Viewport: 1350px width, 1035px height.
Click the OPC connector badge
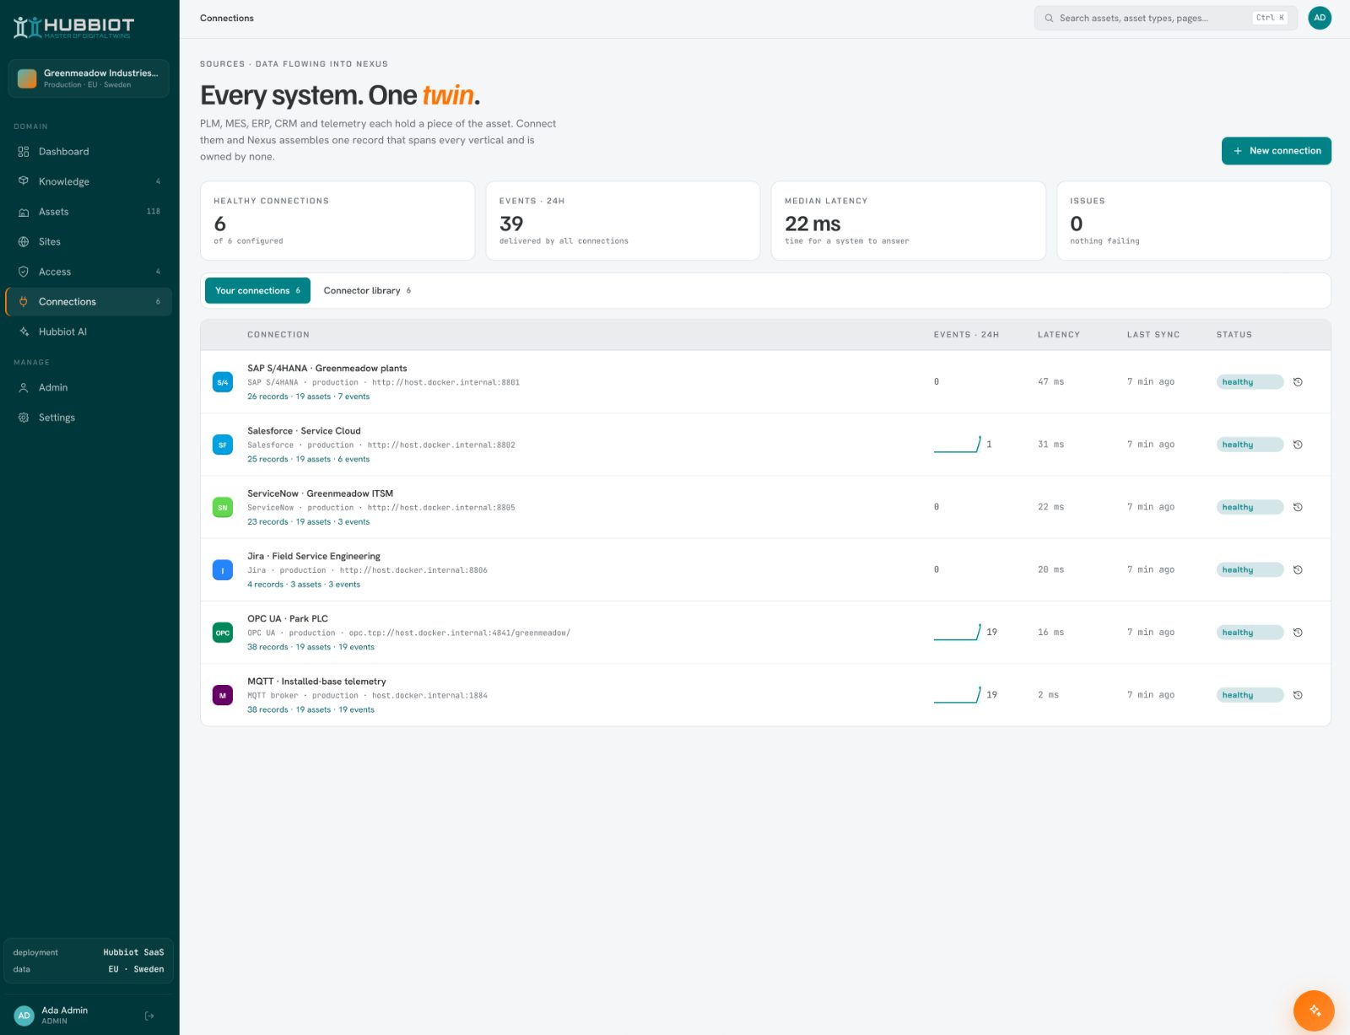[x=223, y=633]
